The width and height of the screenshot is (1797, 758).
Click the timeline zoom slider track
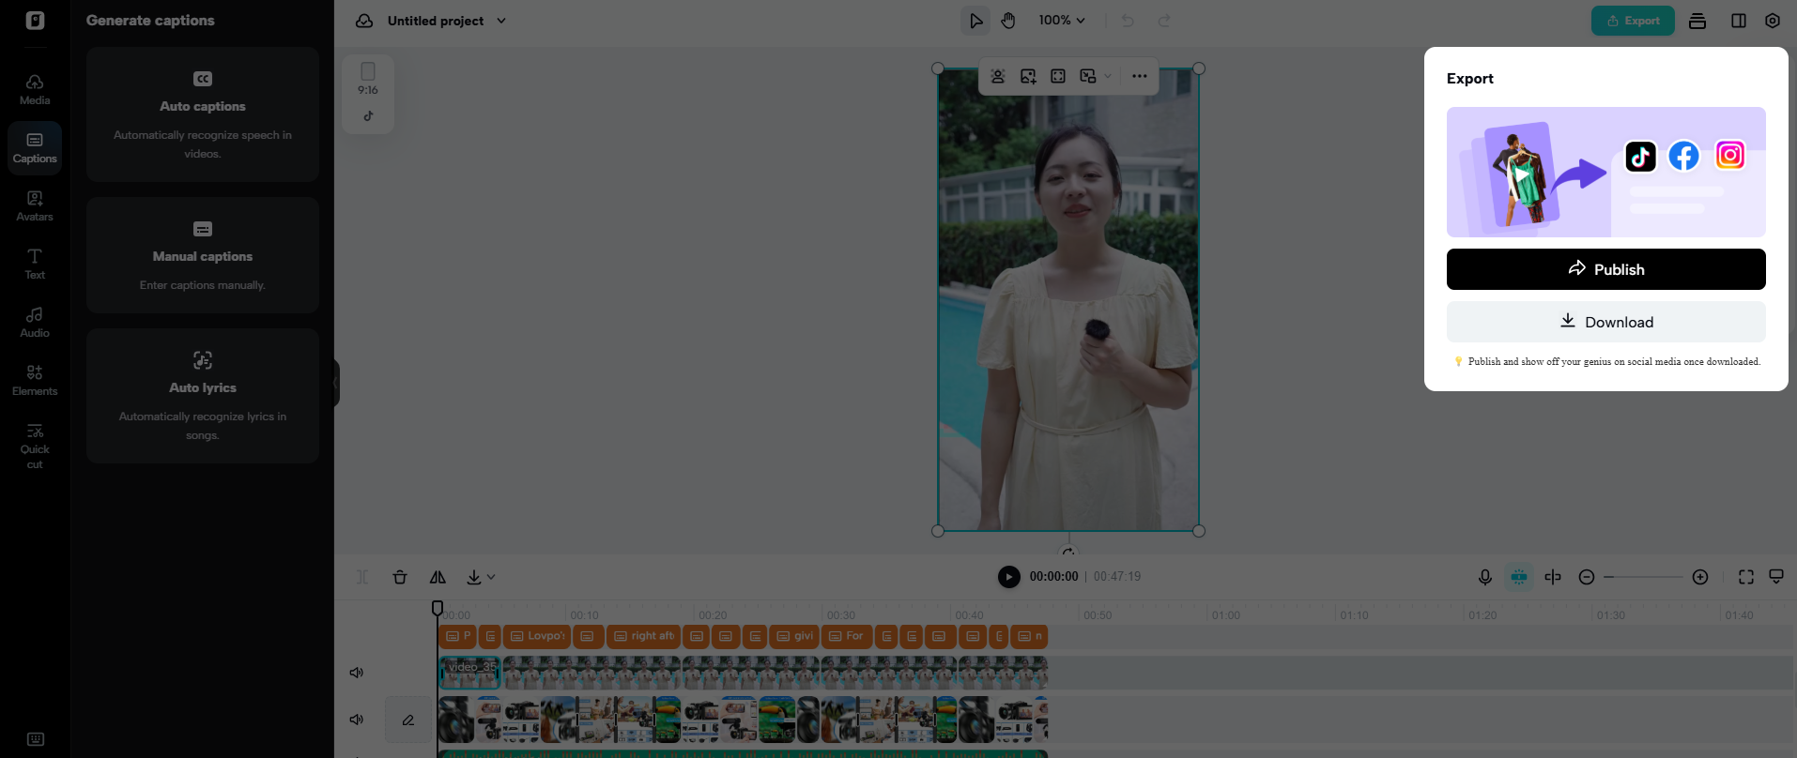coord(1643,577)
